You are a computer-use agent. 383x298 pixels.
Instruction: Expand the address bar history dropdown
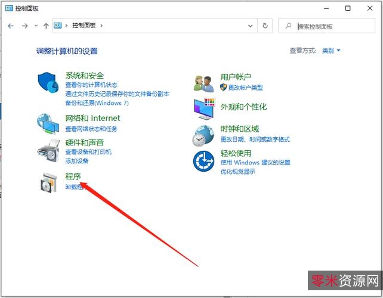tap(251, 26)
